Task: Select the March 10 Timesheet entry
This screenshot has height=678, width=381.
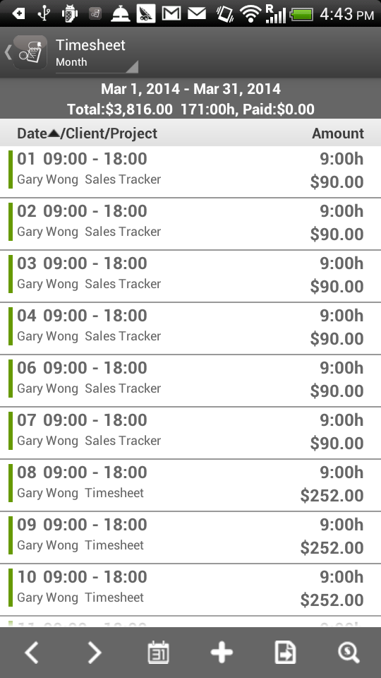Action: click(x=190, y=590)
